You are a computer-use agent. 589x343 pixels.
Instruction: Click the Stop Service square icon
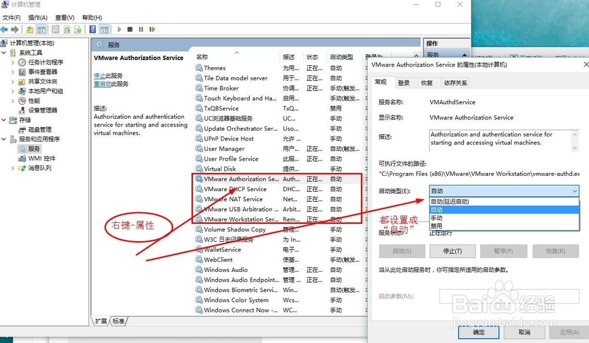pyautogui.click(x=130, y=29)
